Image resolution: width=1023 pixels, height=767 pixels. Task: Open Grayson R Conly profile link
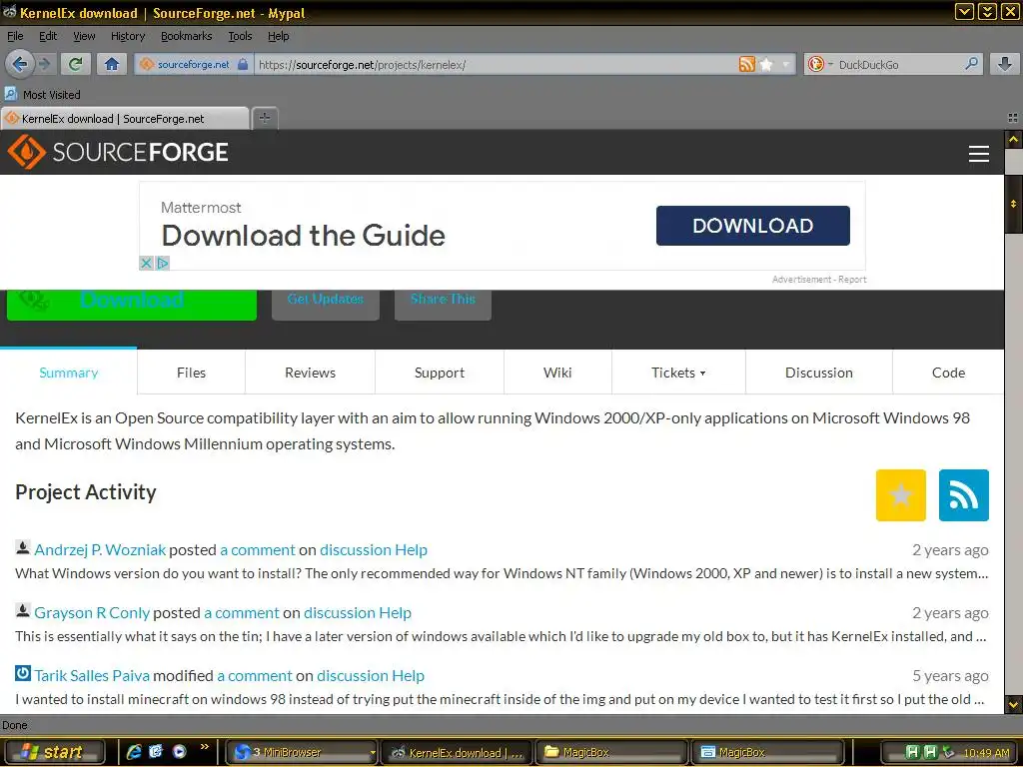[x=92, y=613]
